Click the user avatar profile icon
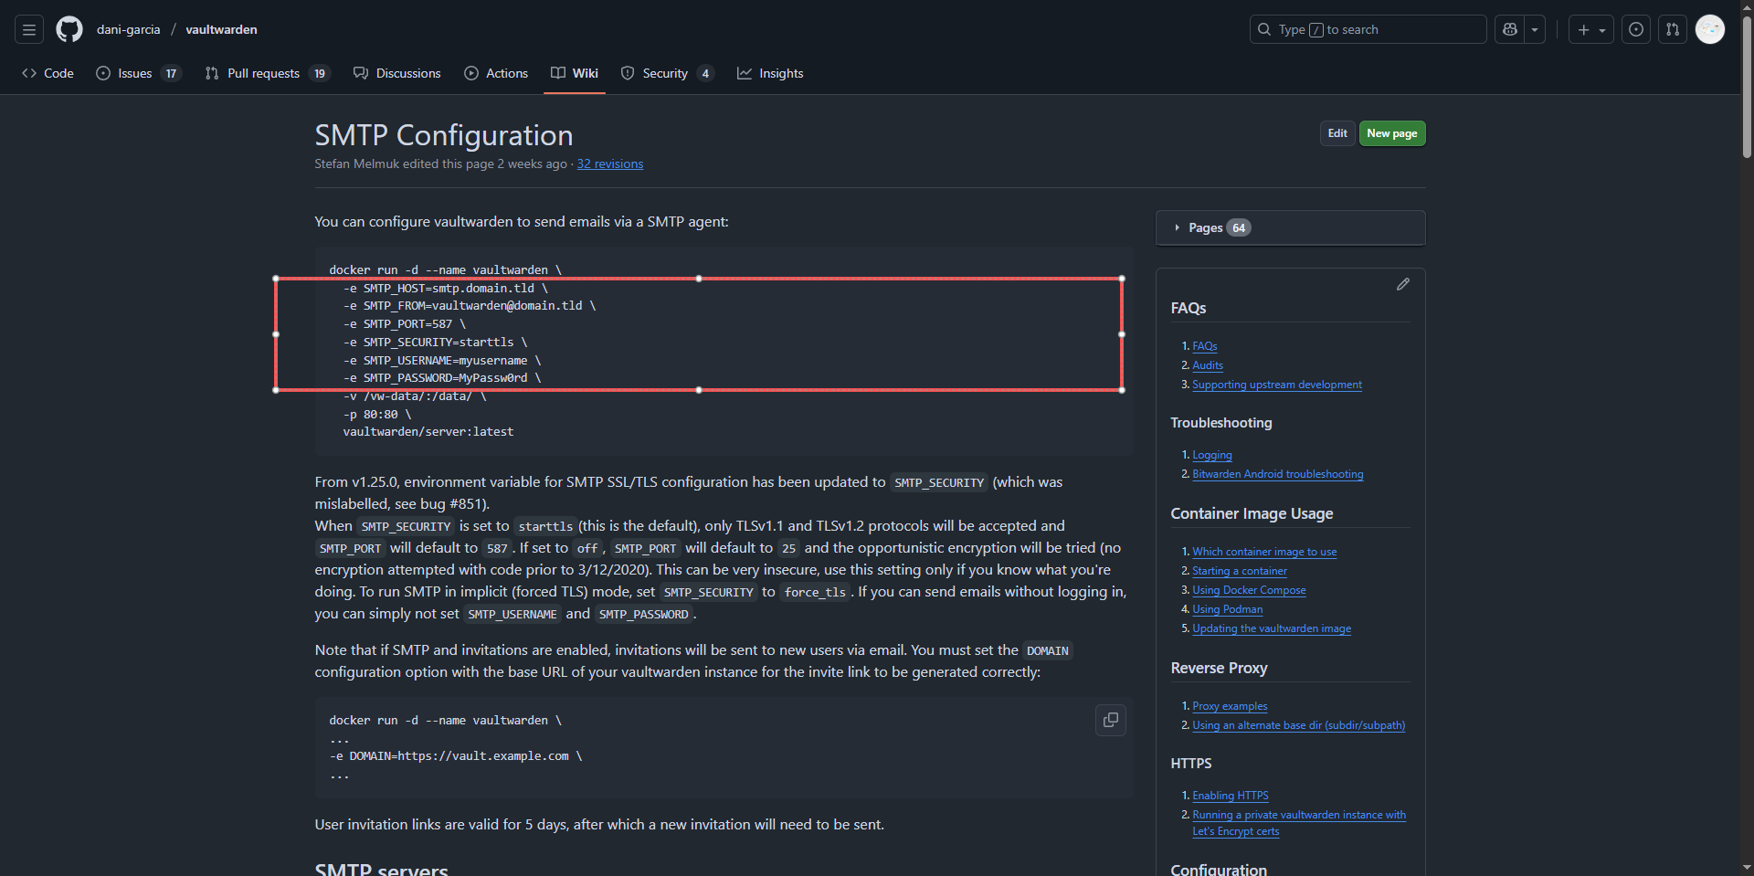Viewport: 1754px width, 876px height. [x=1709, y=29]
